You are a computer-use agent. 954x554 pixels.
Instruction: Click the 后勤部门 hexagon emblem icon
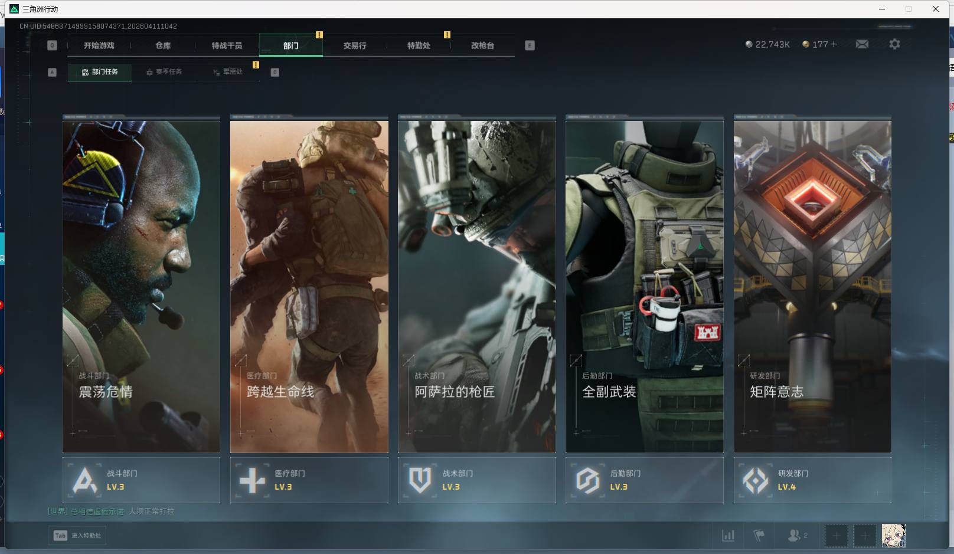587,480
